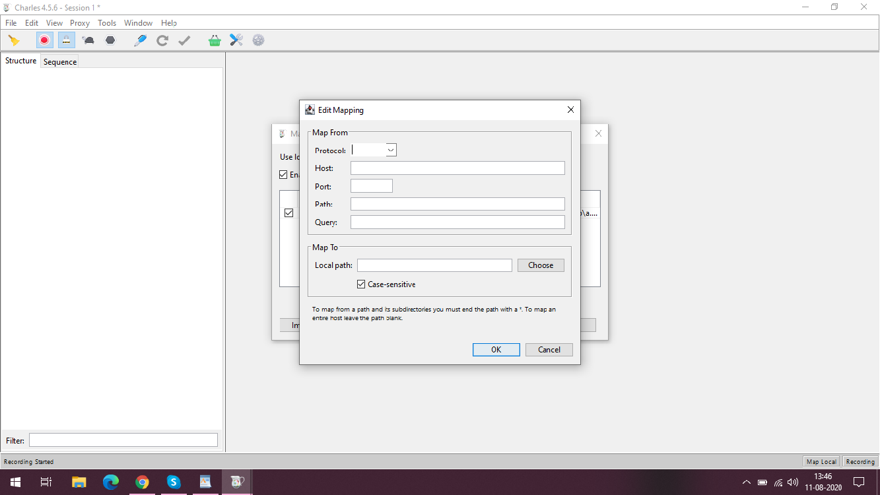Viewport: 880px width, 495px height.
Task: Click the Map Local status bar button
Action: [821, 461]
